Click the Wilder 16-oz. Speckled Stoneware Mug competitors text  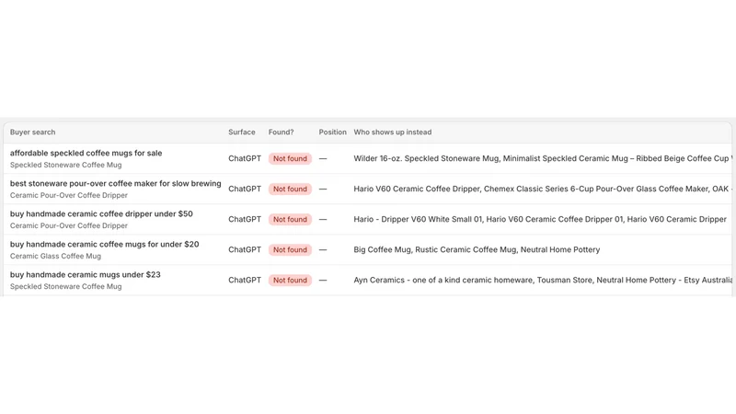point(543,158)
